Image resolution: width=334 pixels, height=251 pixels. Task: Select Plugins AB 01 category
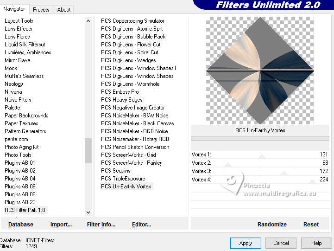(20, 163)
